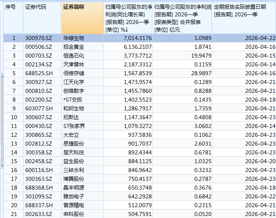Click stock code 002633.SZ in last row
Screen dimensions: 276x218
38,214
